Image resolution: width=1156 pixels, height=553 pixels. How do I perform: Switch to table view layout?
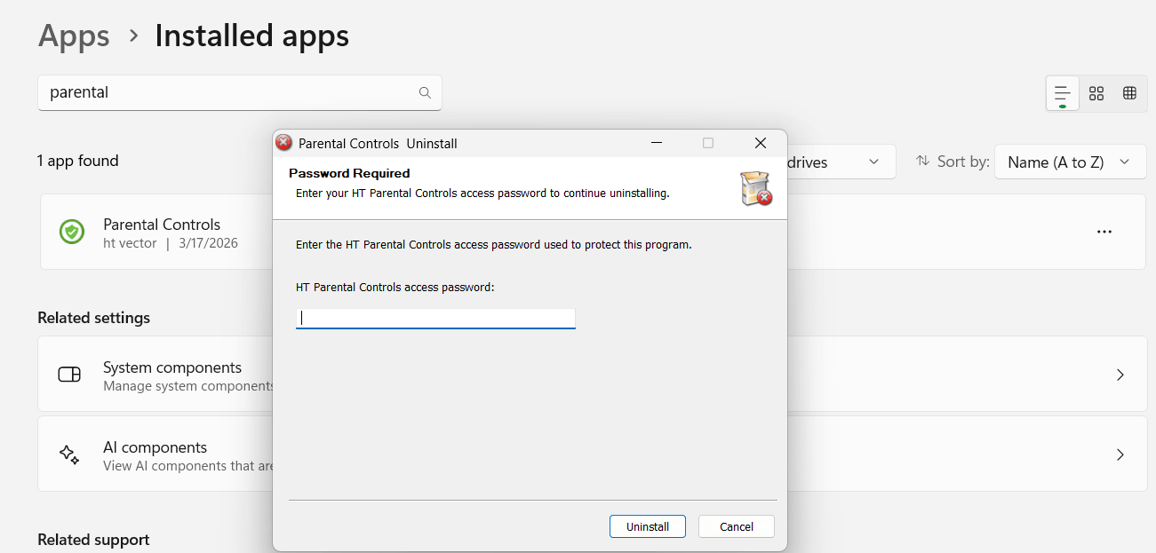(x=1129, y=92)
